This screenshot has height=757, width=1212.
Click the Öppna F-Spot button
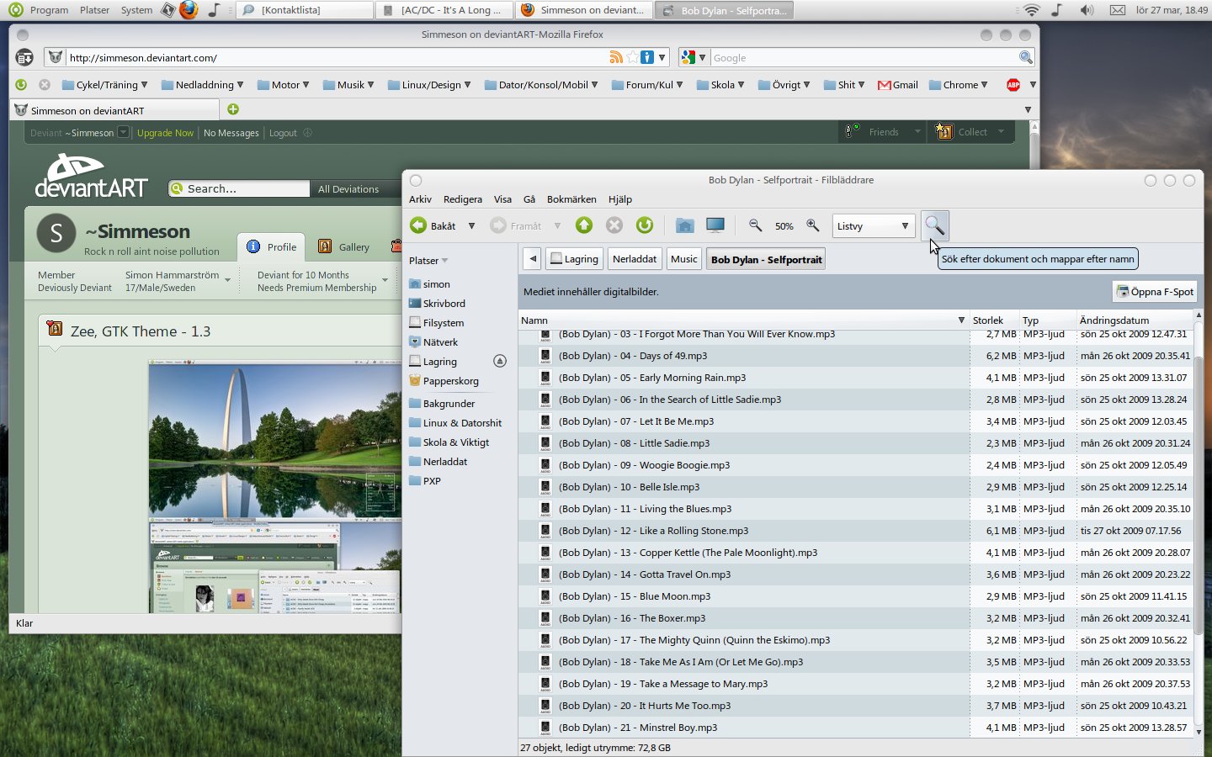pyautogui.click(x=1155, y=292)
